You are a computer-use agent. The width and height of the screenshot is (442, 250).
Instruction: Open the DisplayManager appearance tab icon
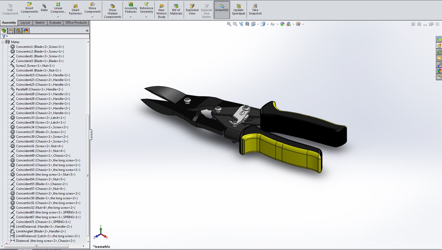click(26, 31)
